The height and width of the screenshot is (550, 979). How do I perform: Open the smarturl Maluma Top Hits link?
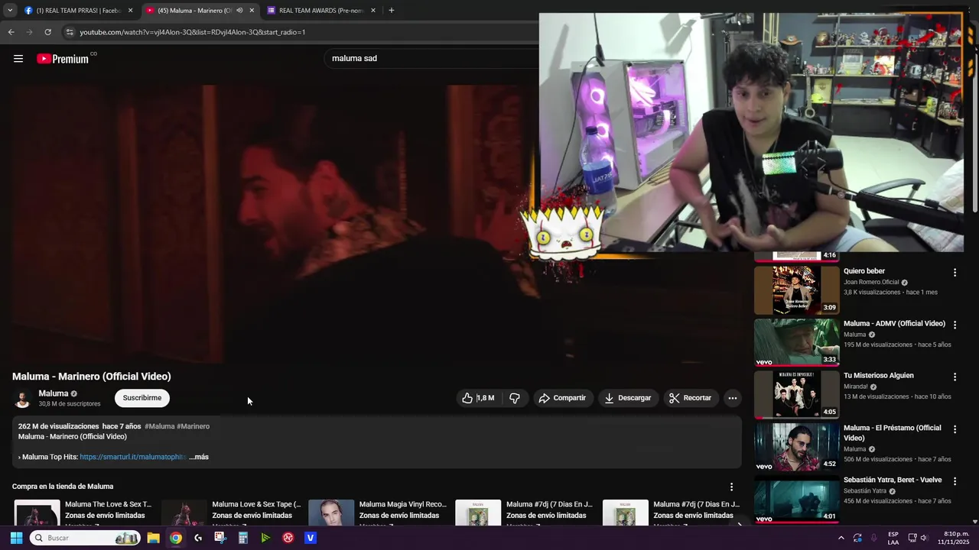[x=133, y=457]
